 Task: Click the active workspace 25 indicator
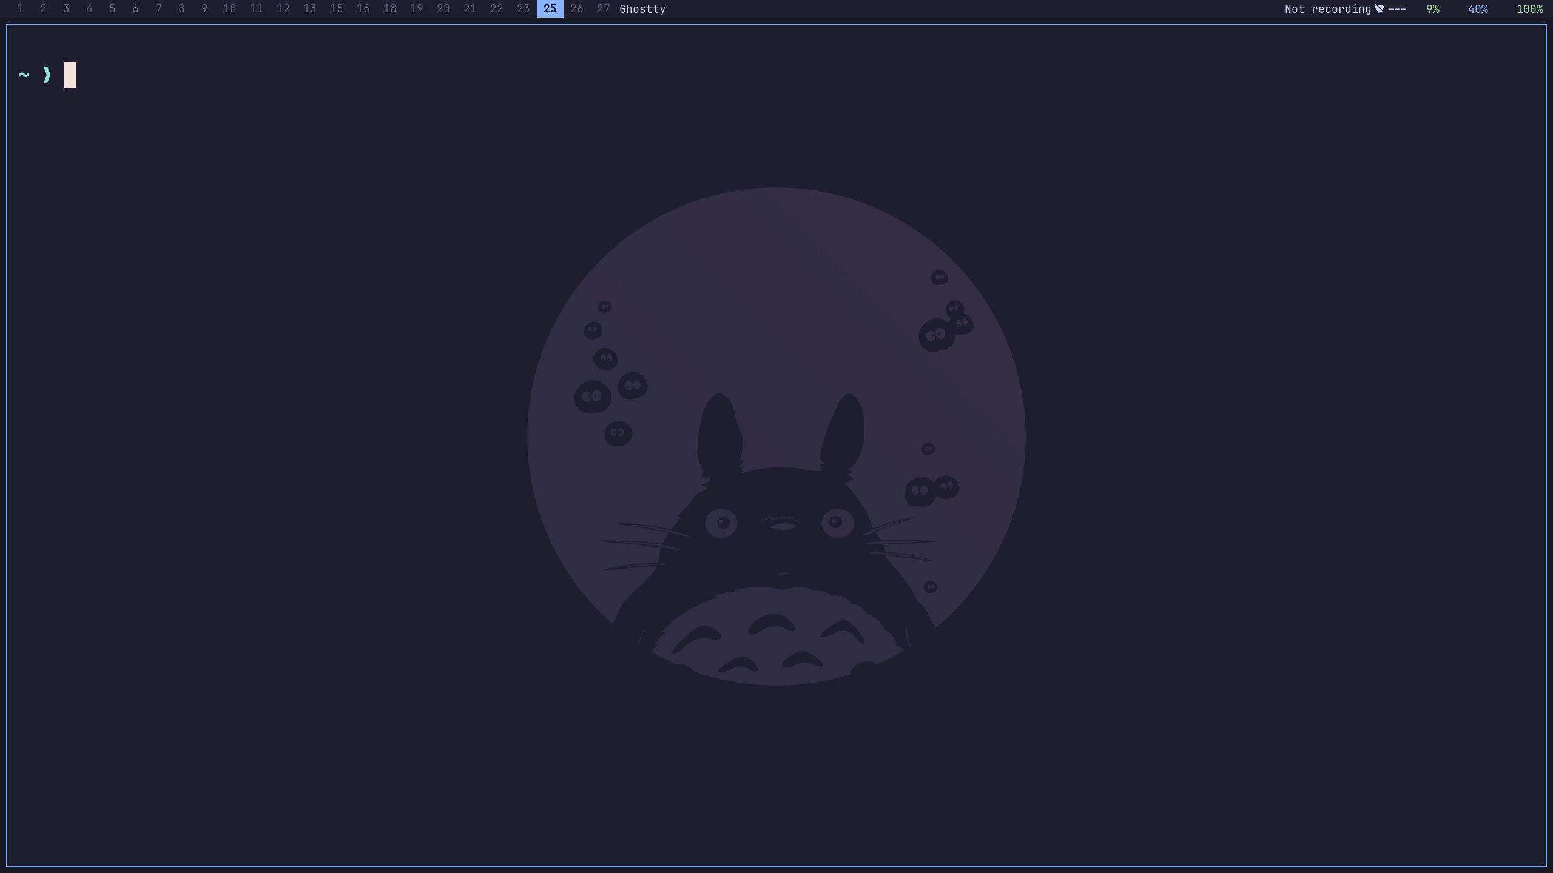(x=550, y=8)
